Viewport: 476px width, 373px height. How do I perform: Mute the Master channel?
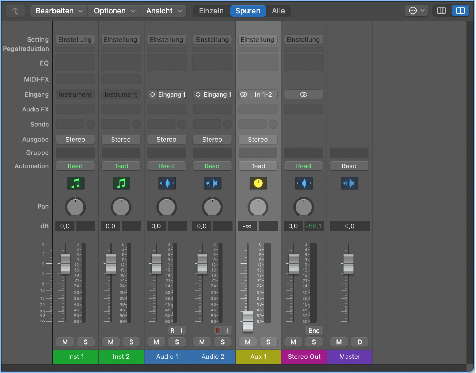coord(339,342)
